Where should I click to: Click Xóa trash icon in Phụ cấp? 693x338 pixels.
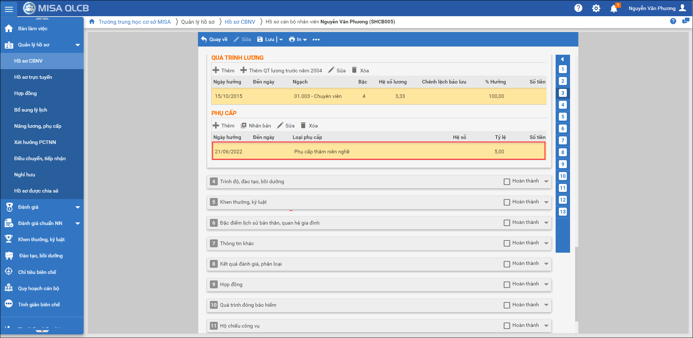[x=303, y=125]
